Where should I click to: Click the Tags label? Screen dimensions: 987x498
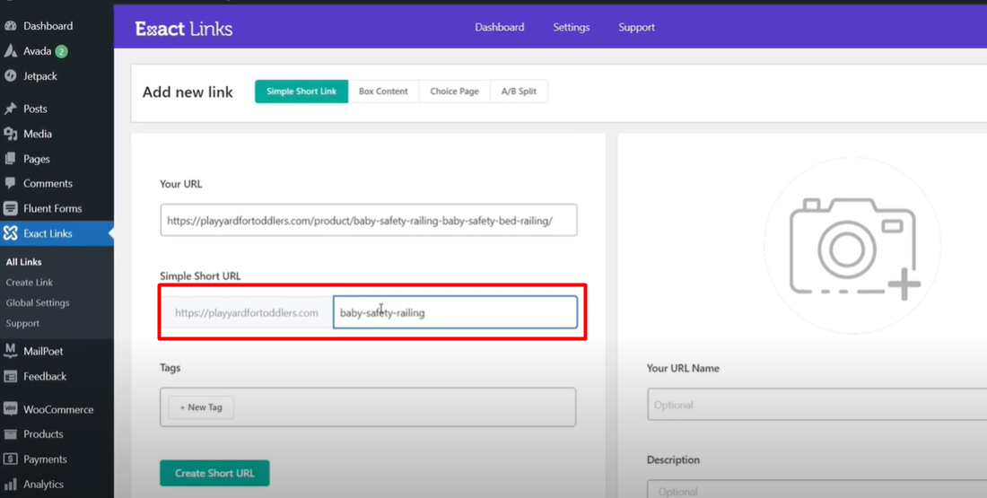pyautogui.click(x=170, y=368)
